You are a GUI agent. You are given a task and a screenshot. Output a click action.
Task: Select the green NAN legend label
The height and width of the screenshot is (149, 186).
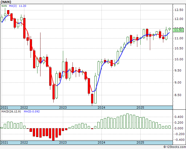coord(4,6)
